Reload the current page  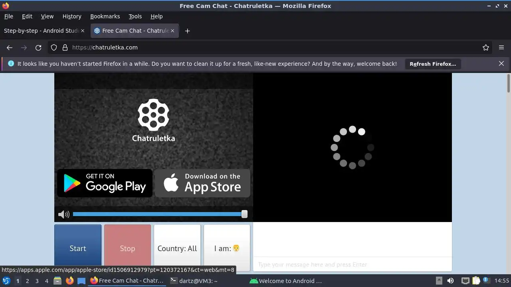pos(38,47)
